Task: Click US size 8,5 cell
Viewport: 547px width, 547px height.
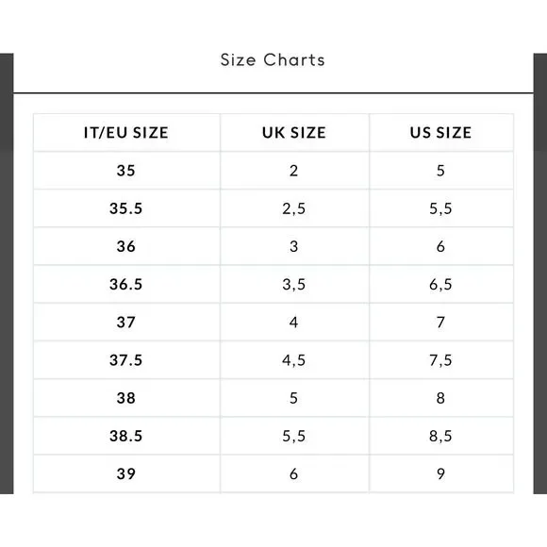Action: [x=441, y=436]
